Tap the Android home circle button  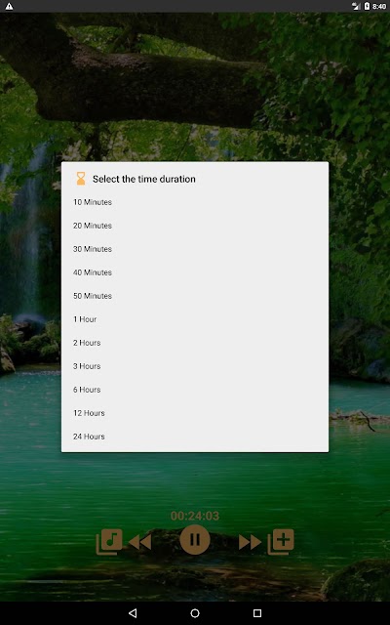pyautogui.click(x=195, y=613)
